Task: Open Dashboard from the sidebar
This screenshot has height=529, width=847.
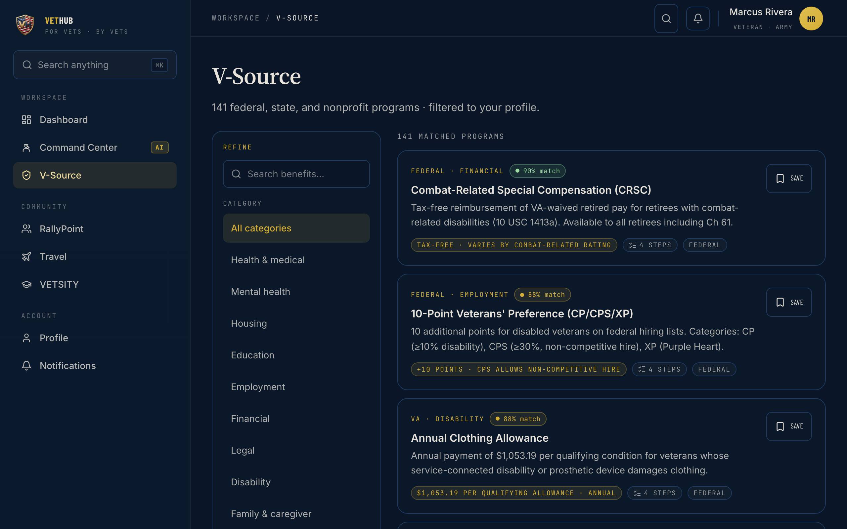Action: (x=95, y=120)
